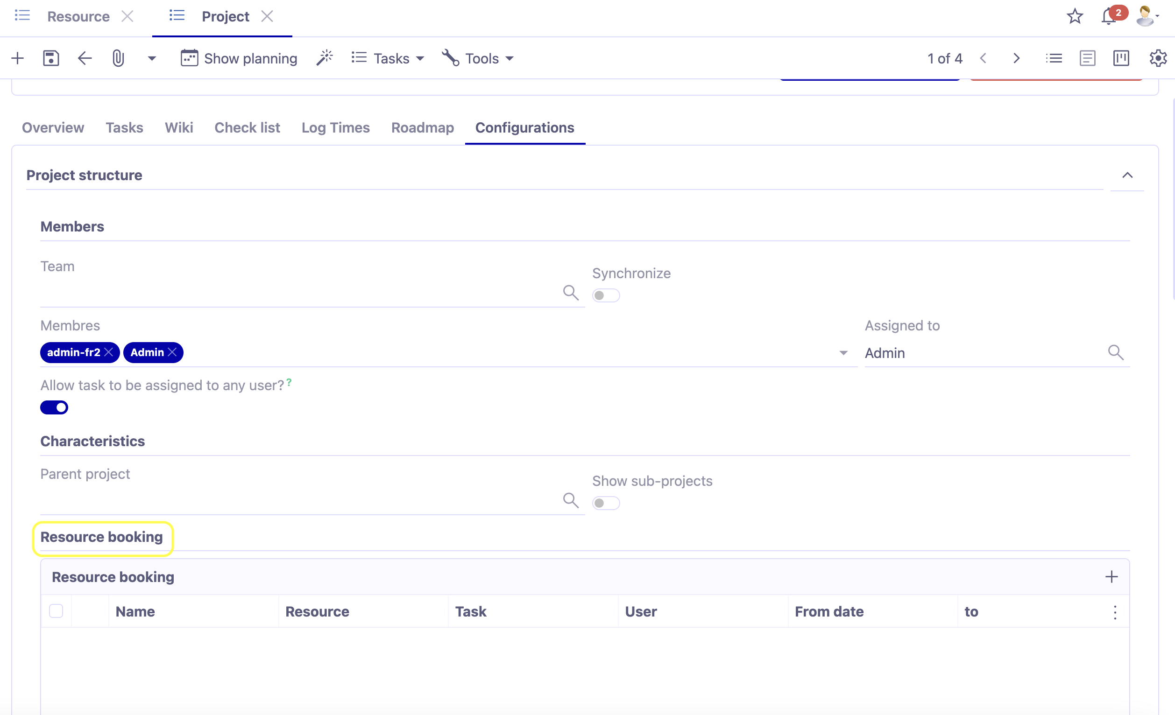Click the back arrow icon
Viewport: 1175px width, 715px height.
(x=85, y=58)
